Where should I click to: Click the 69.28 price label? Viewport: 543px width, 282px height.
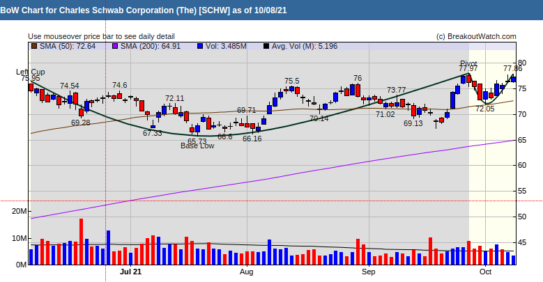(x=81, y=123)
